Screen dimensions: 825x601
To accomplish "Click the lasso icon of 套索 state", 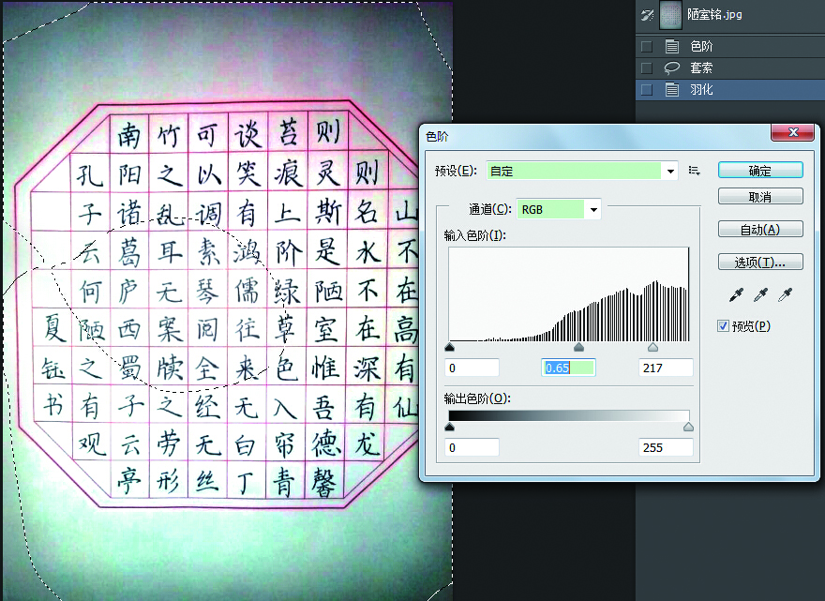I will [671, 68].
